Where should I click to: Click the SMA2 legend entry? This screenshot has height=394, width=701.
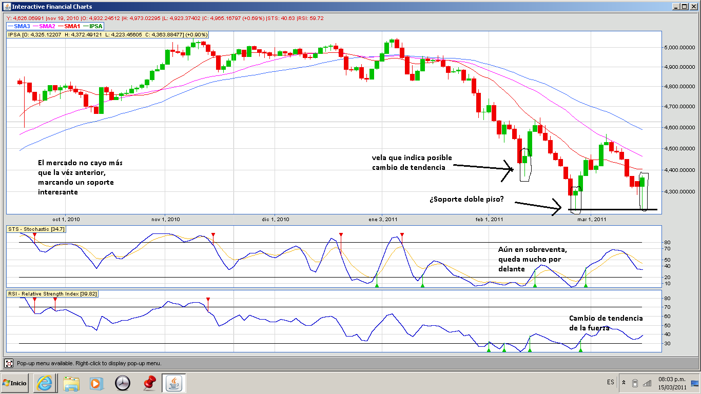tap(44, 26)
